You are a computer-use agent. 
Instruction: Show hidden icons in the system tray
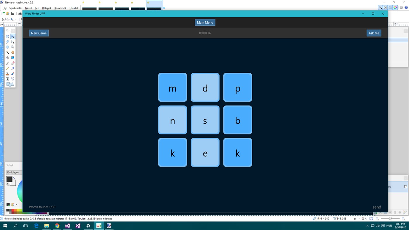[367, 225]
